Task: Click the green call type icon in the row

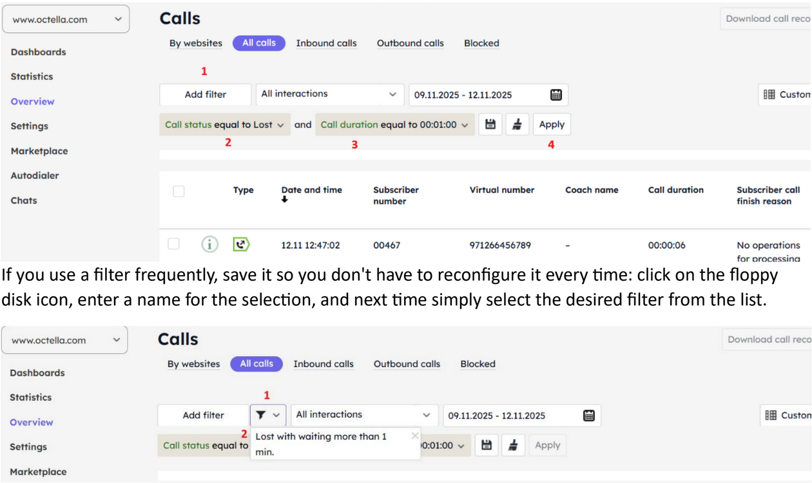Action: [241, 245]
